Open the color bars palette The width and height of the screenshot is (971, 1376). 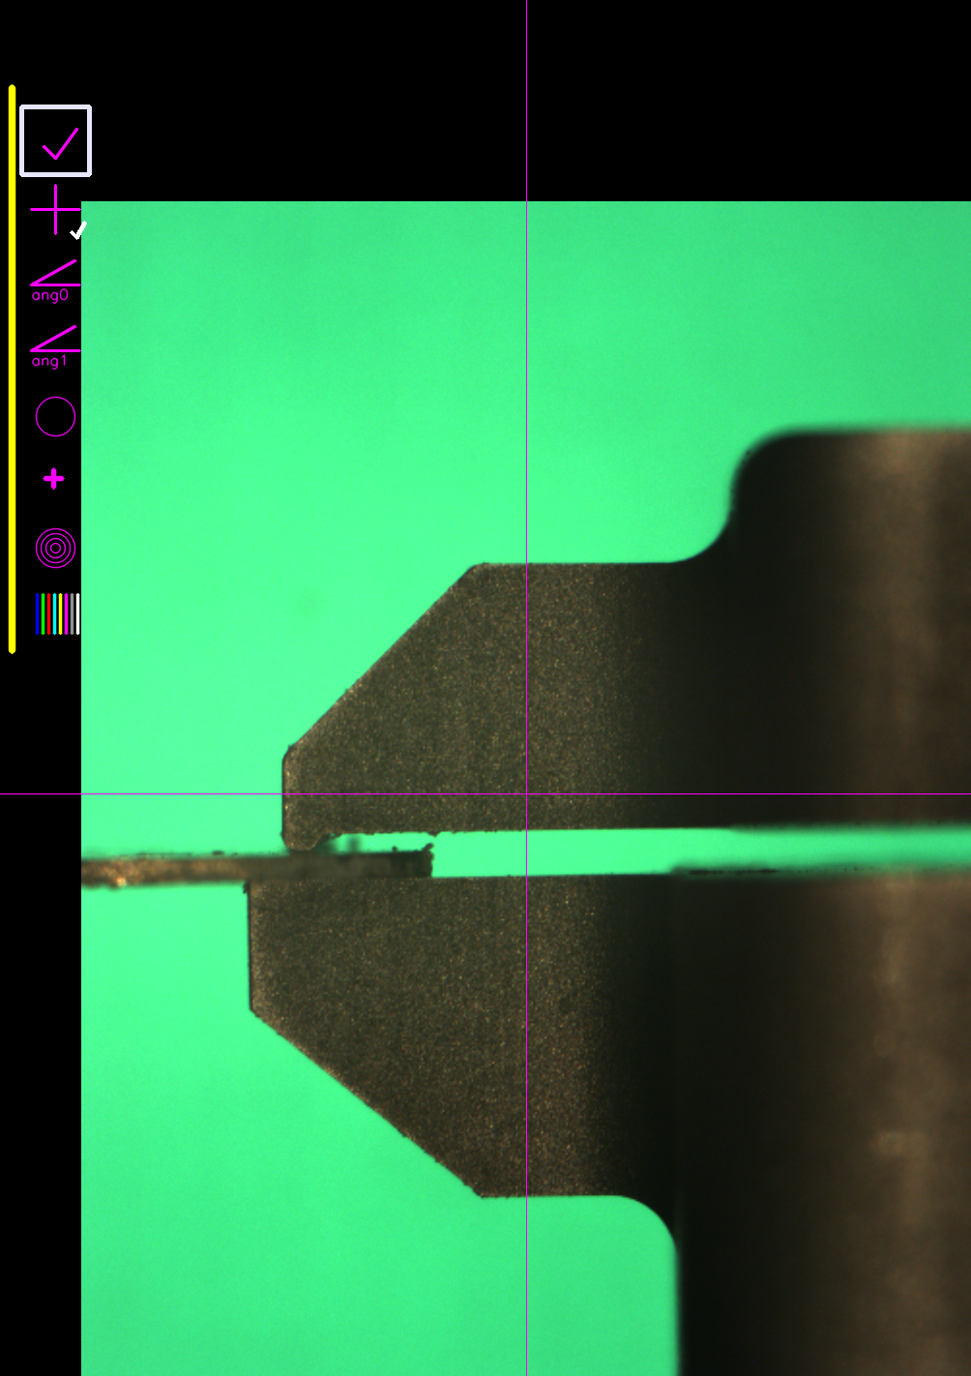tap(57, 614)
